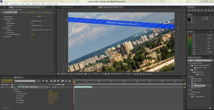Click Smoothness value 50%

pos(32,23)
